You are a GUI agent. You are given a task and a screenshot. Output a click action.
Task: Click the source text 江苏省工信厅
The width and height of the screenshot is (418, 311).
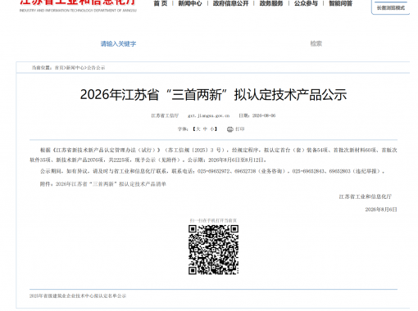click(x=165, y=115)
